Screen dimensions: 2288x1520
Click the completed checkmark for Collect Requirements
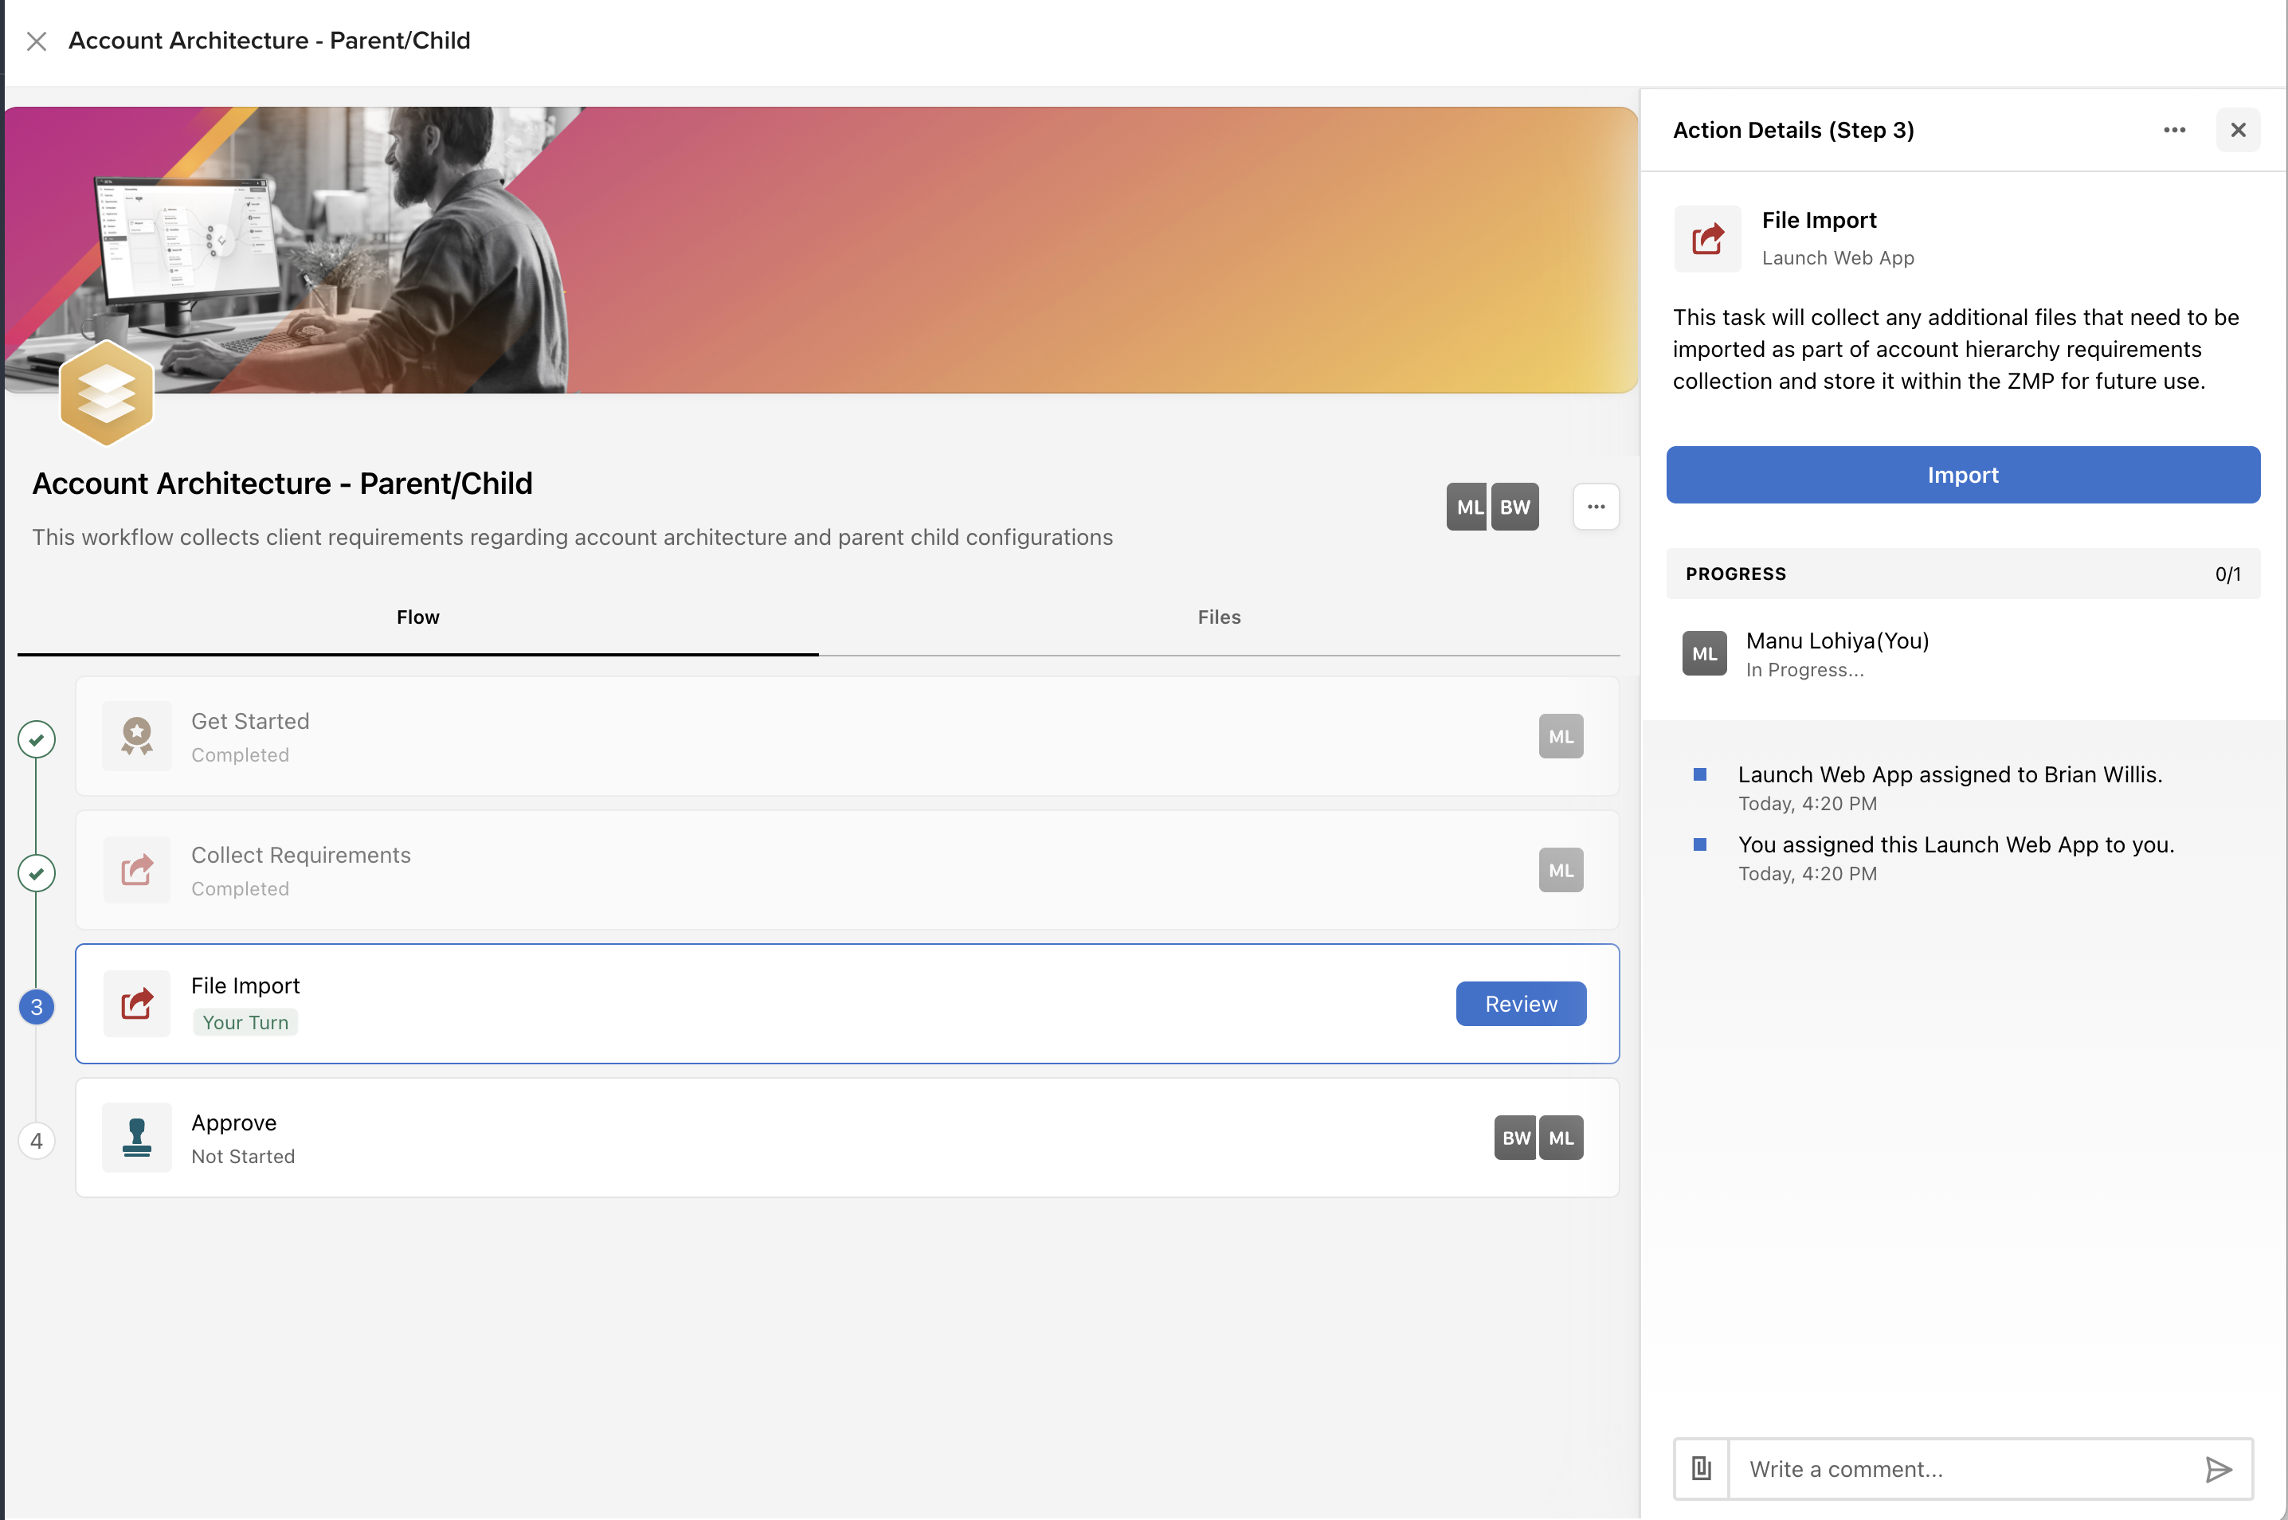(37, 873)
